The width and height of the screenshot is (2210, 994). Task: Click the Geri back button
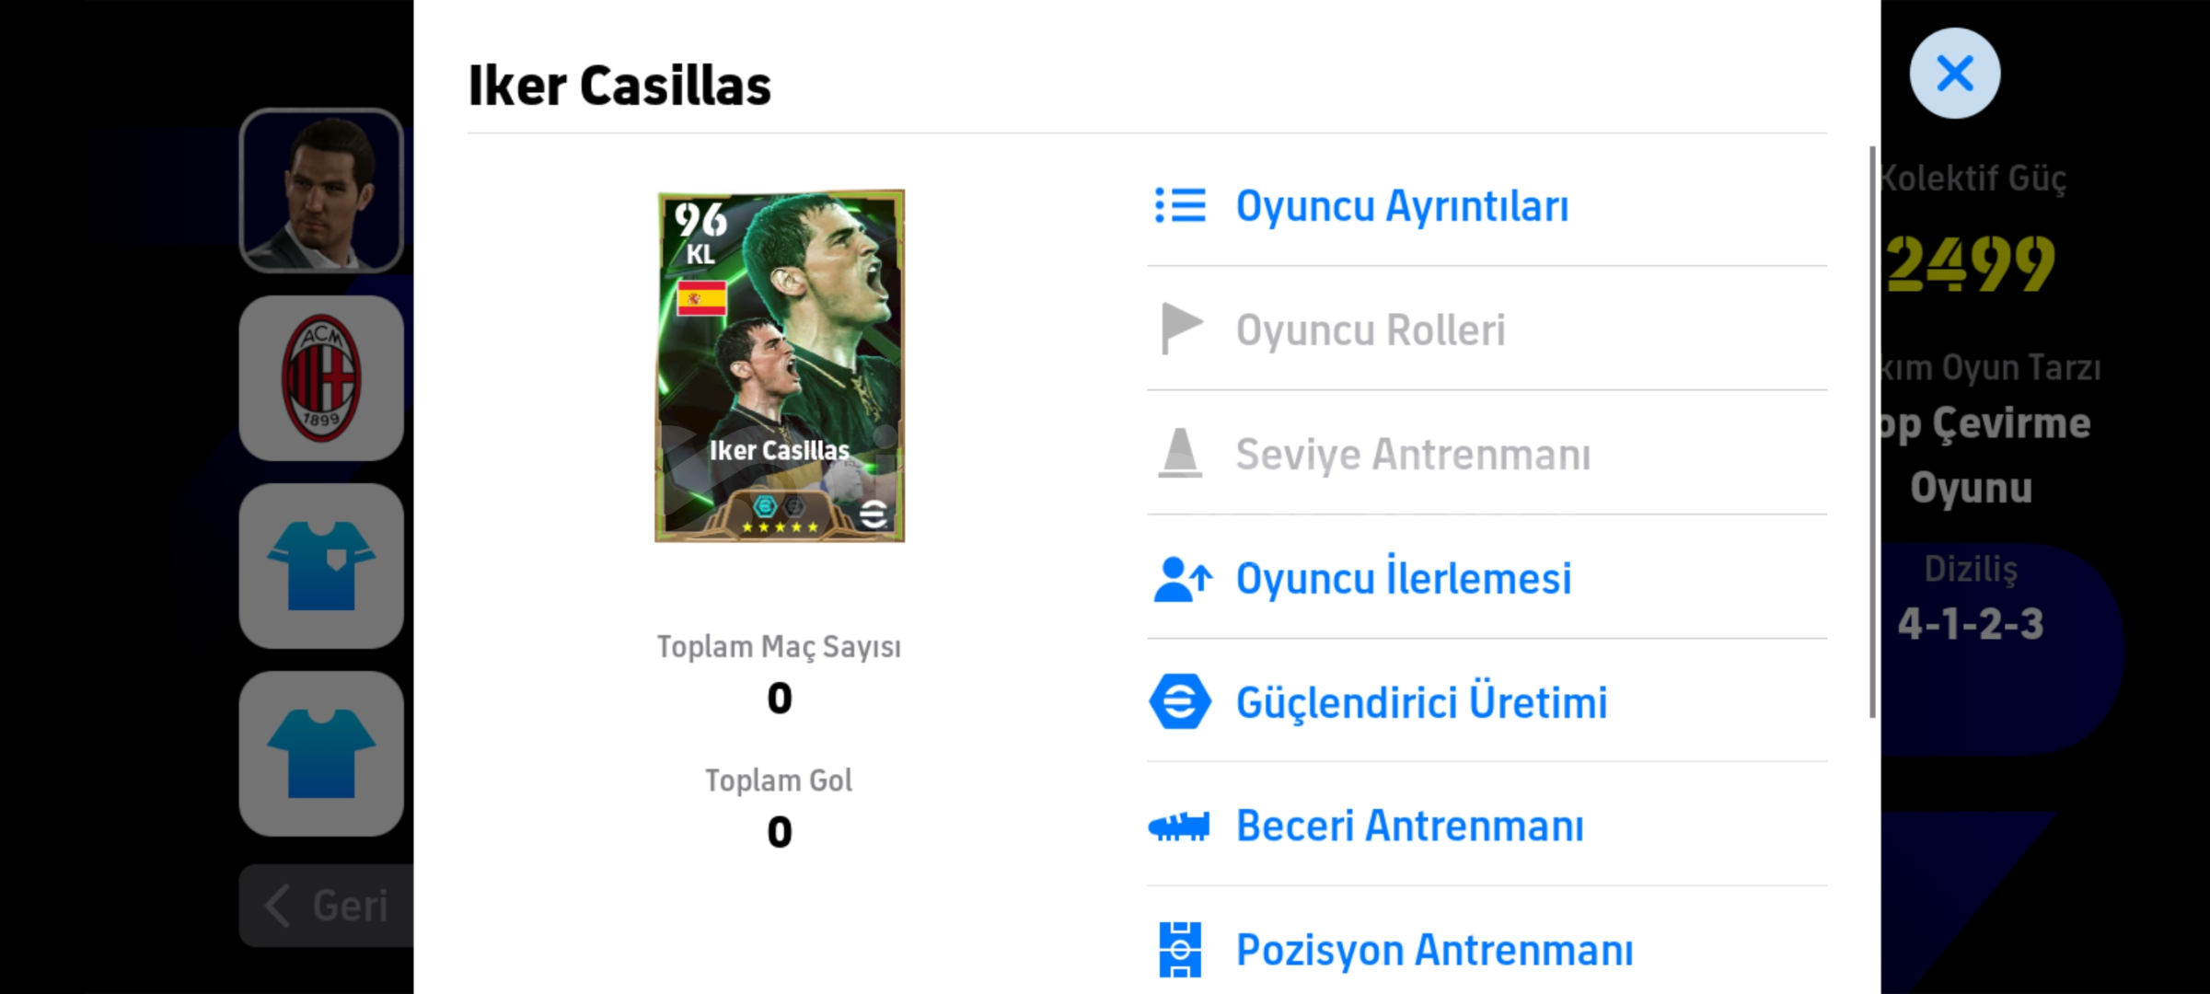tap(327, 906)
